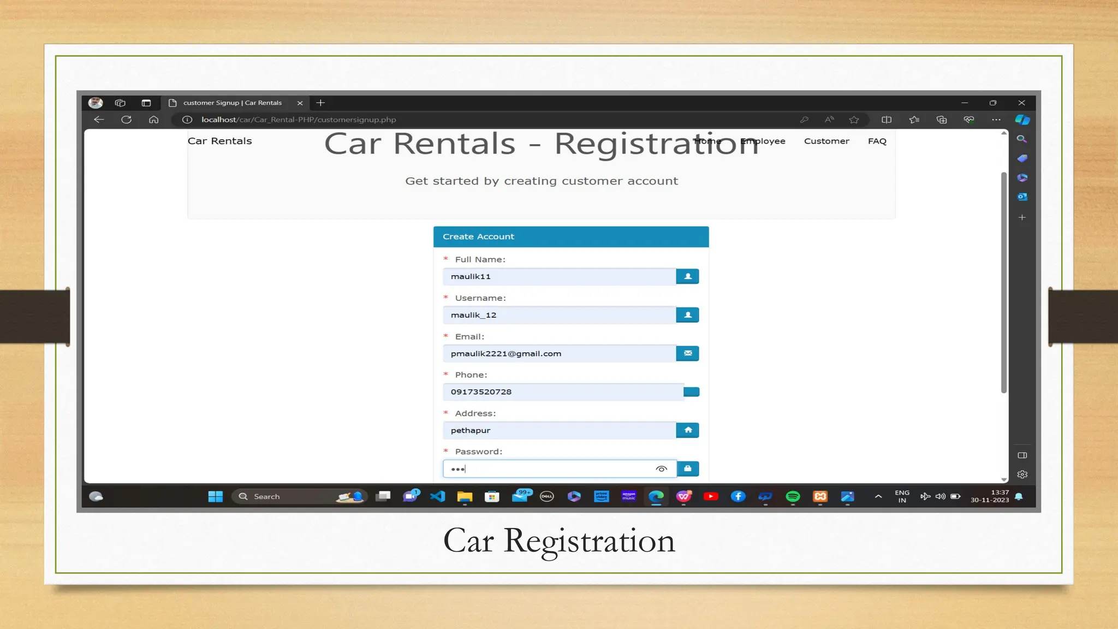Reload the page with the refresh icon
This screenshot has height=629, width=1118.
click(126, 120)
